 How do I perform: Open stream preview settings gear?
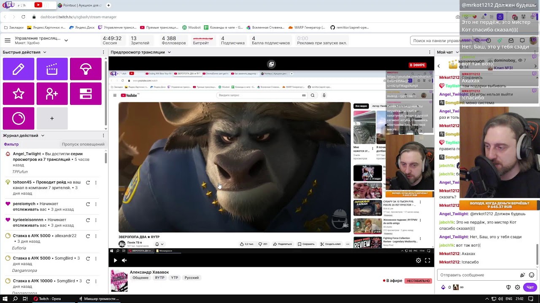pos(418,260)
